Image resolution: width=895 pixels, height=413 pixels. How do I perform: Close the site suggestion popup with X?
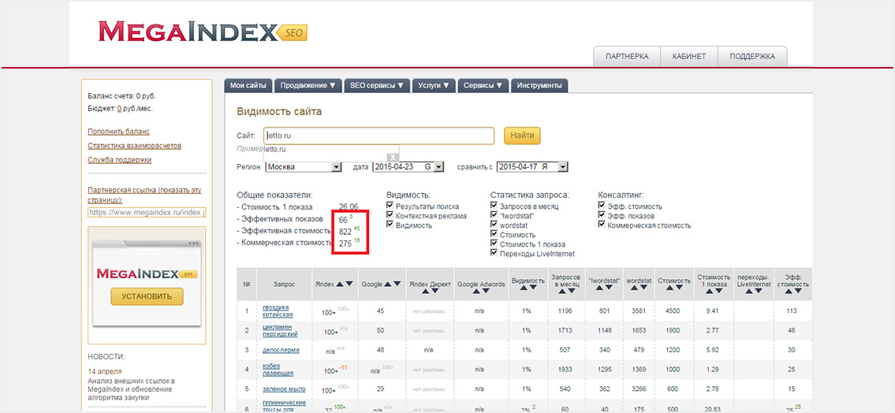tap(393, 157)
